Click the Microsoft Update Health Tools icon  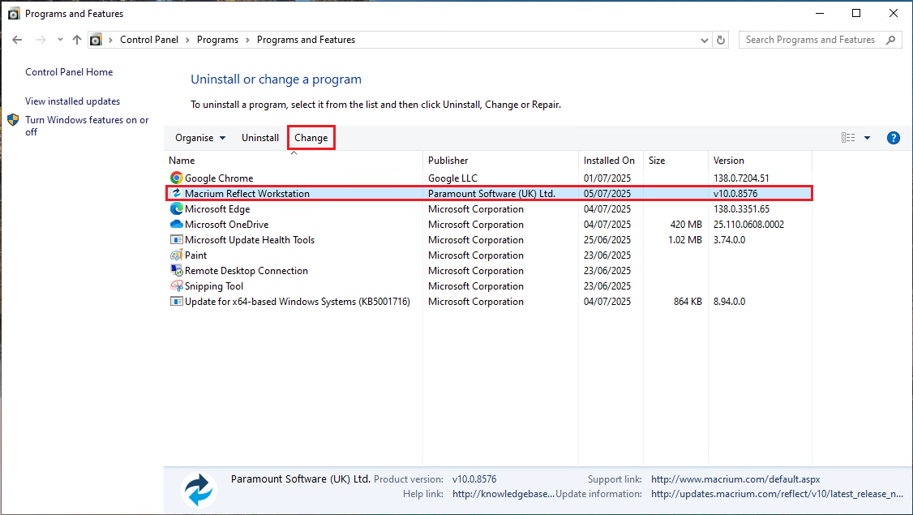click(177, 239)
